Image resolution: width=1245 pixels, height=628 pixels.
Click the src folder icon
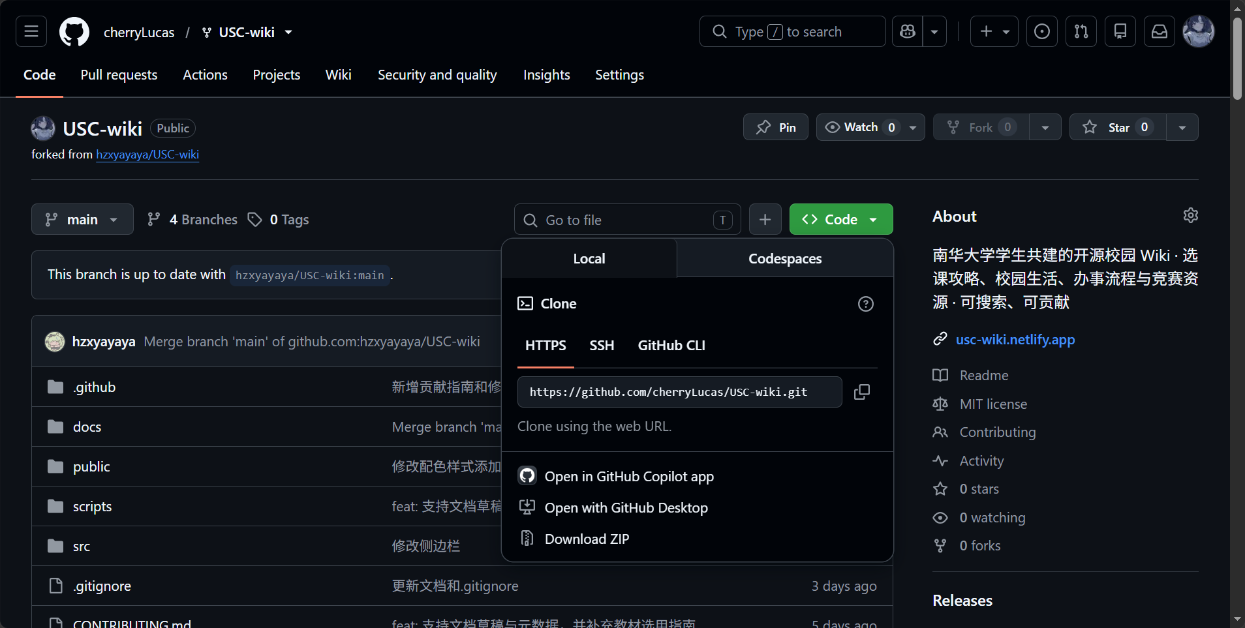click(55, 546)
